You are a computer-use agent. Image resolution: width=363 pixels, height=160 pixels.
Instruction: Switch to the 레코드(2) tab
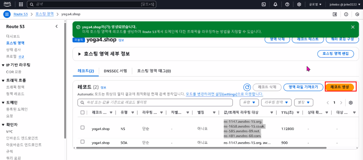tap(85, 71)
